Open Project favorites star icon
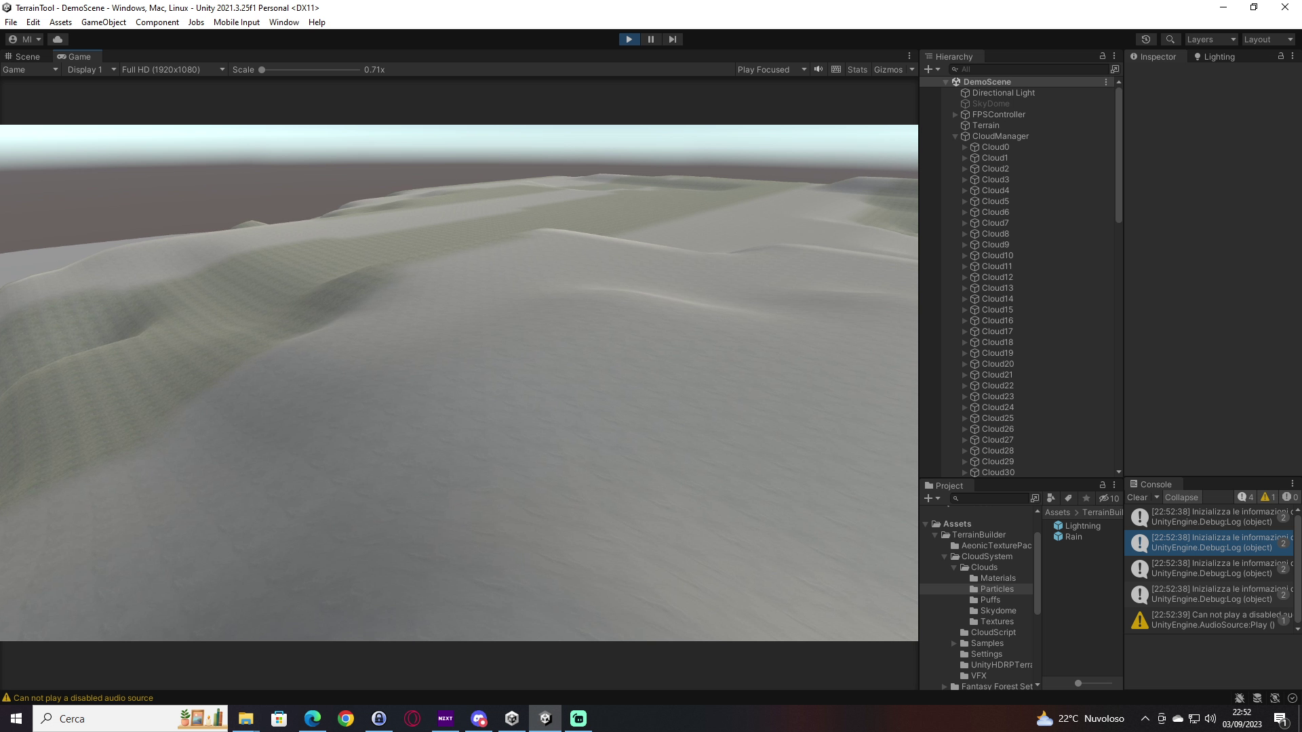Screen dimensions: 1302x732 (x=1086, y=498)
